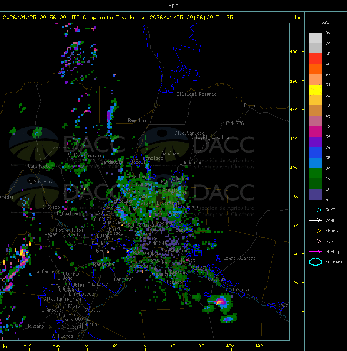Viewport: 347px width, 351px height.
Task: Click the 'E_1-736' map label
Action: click(x=235, y=123)
